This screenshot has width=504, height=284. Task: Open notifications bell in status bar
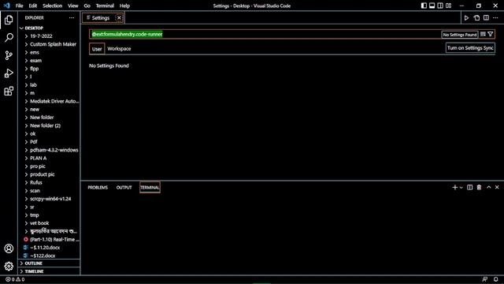point(495,279)
